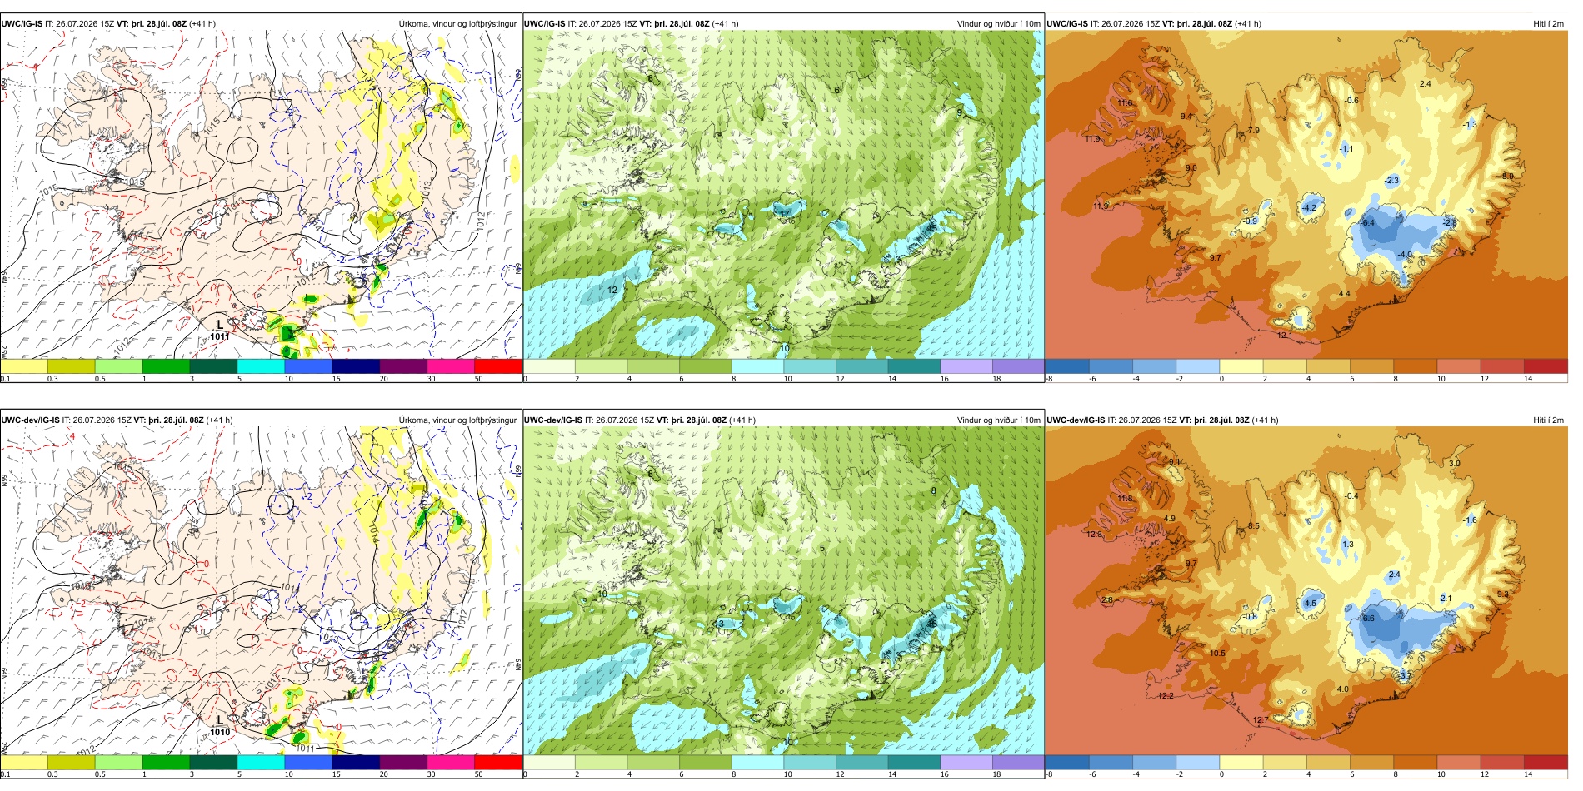The width and height of the screenshot is (1583, 791).
Task: Click the 10.5 temperature value in the UWC-dev map
Action: (1217, 654)
